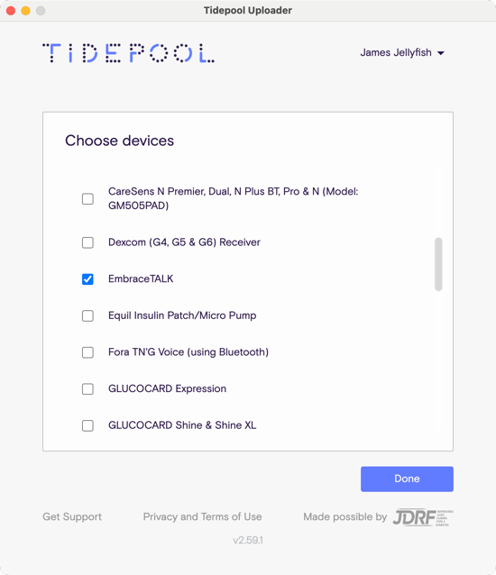Select the Equil Insulin Patch/Micro Pump checkbox
496x575 pixels.
[x=87, y=315]
